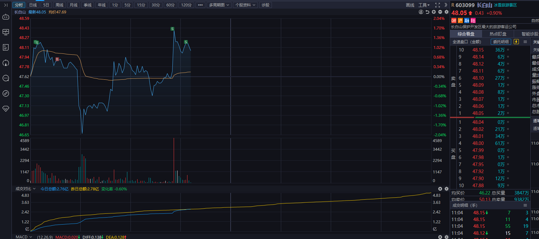This screenshot has width=539, height=239.
Task: Switch to the 日线 daily chart
Action: tap(33, 5)
